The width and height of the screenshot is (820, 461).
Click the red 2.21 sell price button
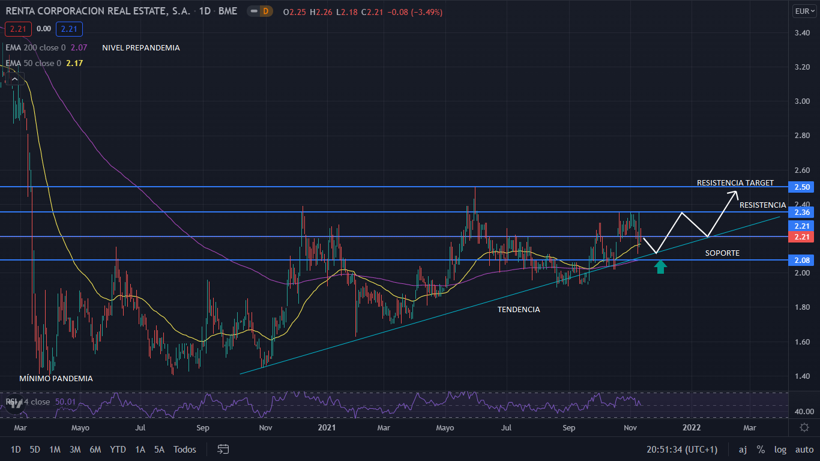tap(17, 28)
